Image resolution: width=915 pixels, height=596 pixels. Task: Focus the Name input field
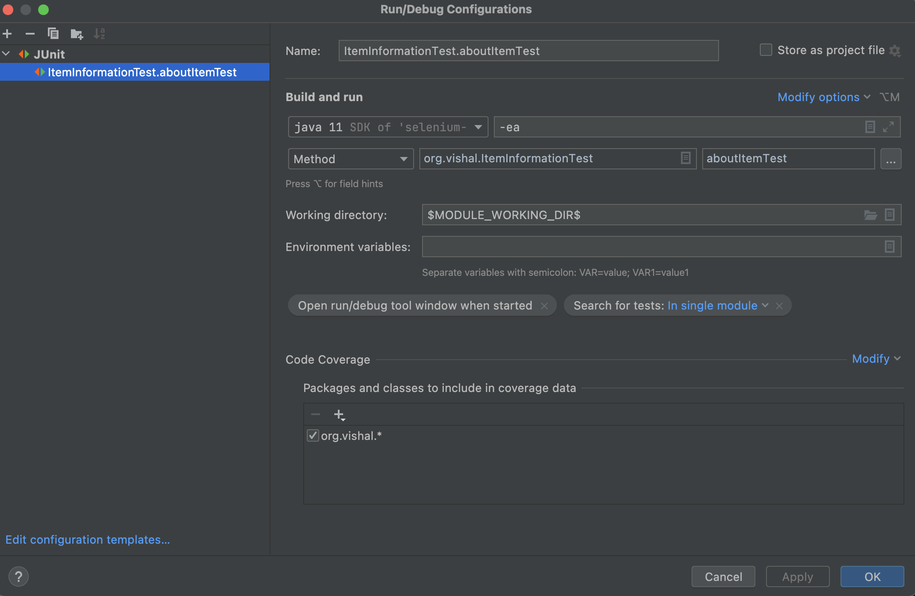pos(528,51)
